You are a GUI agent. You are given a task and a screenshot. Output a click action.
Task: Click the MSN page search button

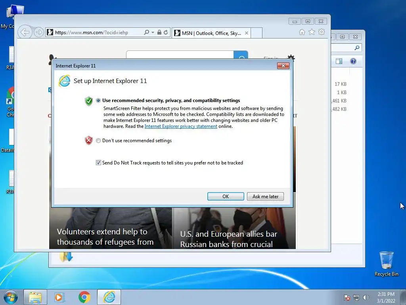point(241,55)
